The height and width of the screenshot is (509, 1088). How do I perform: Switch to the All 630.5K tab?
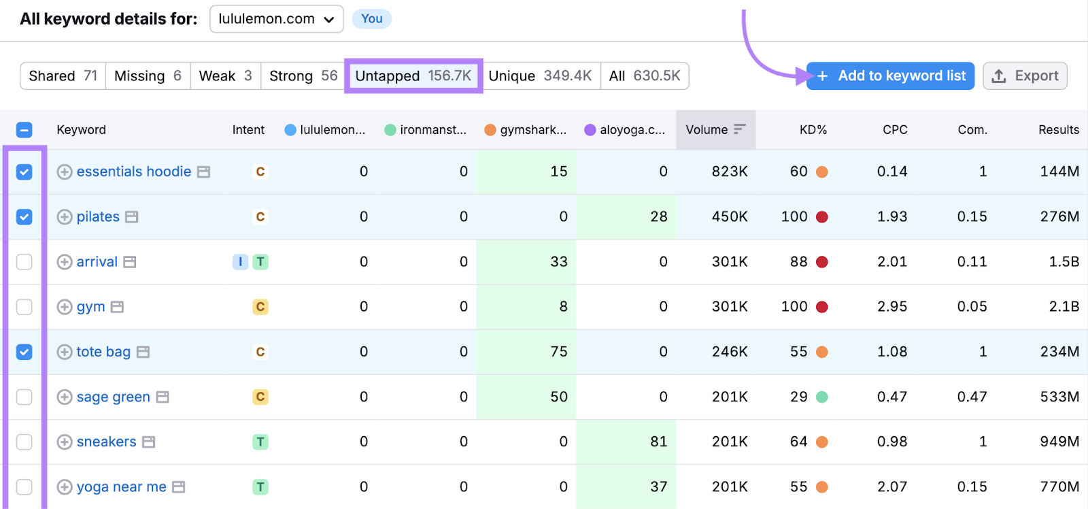click(645, 76)
